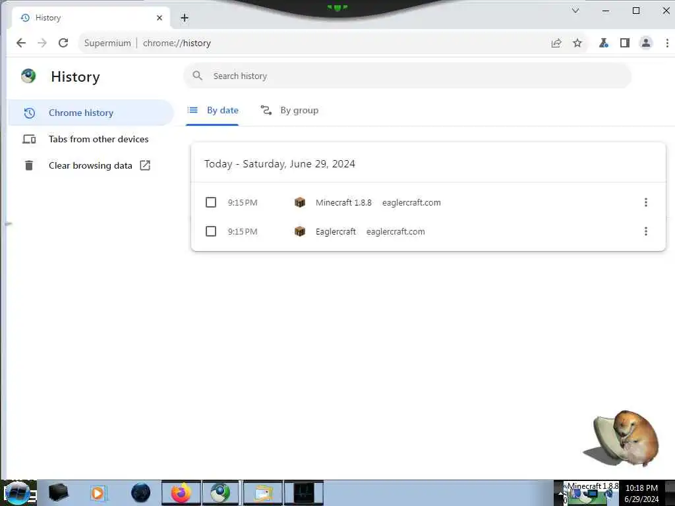Reload the history page

click(63, 43)
